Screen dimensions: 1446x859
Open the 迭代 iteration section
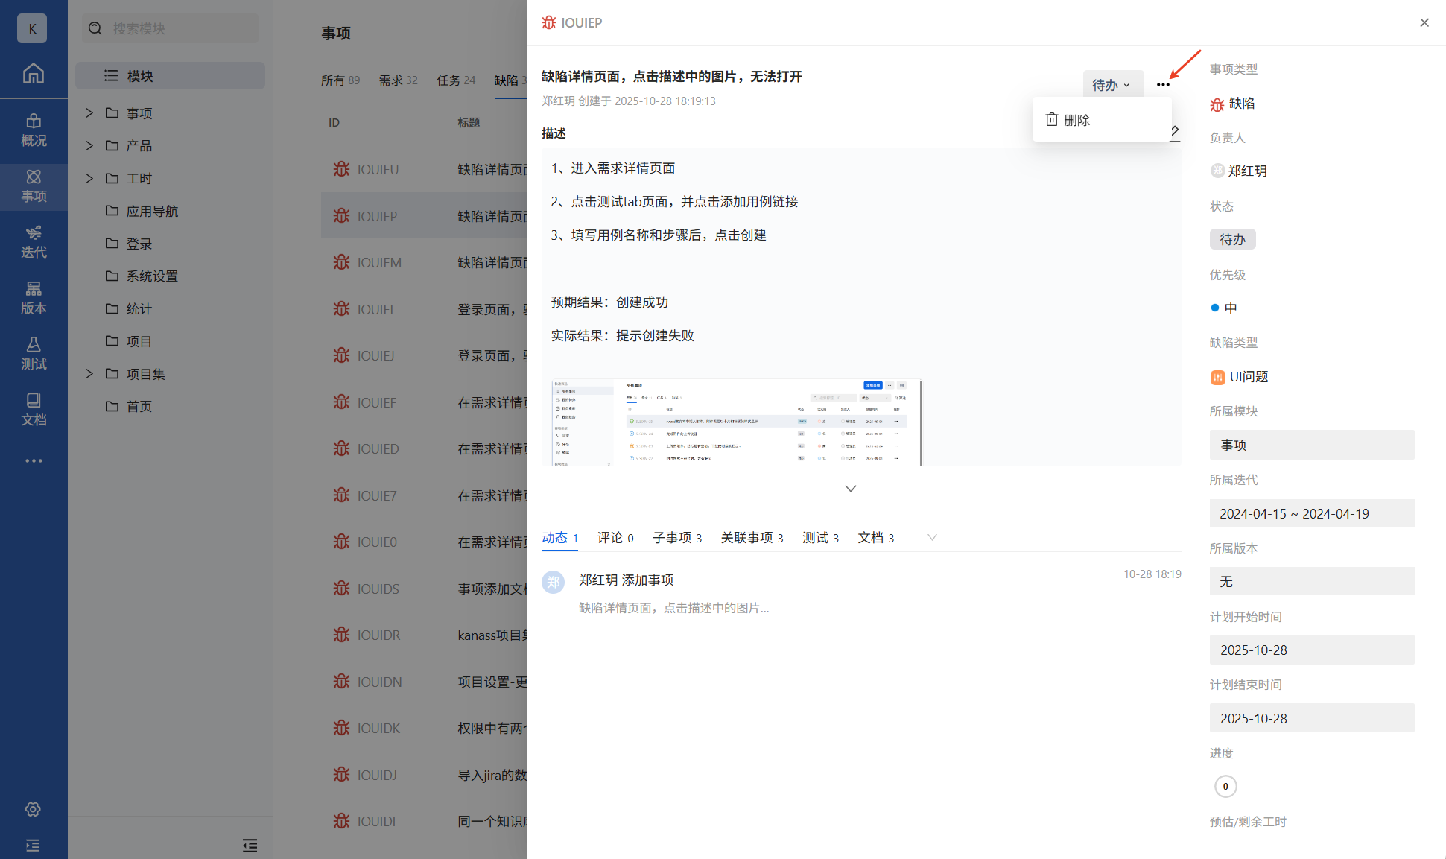coord(34,242)
